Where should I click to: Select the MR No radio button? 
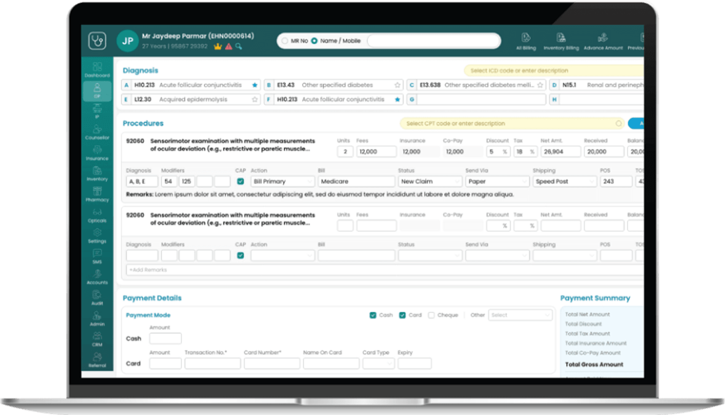click(x=285, y=41)
